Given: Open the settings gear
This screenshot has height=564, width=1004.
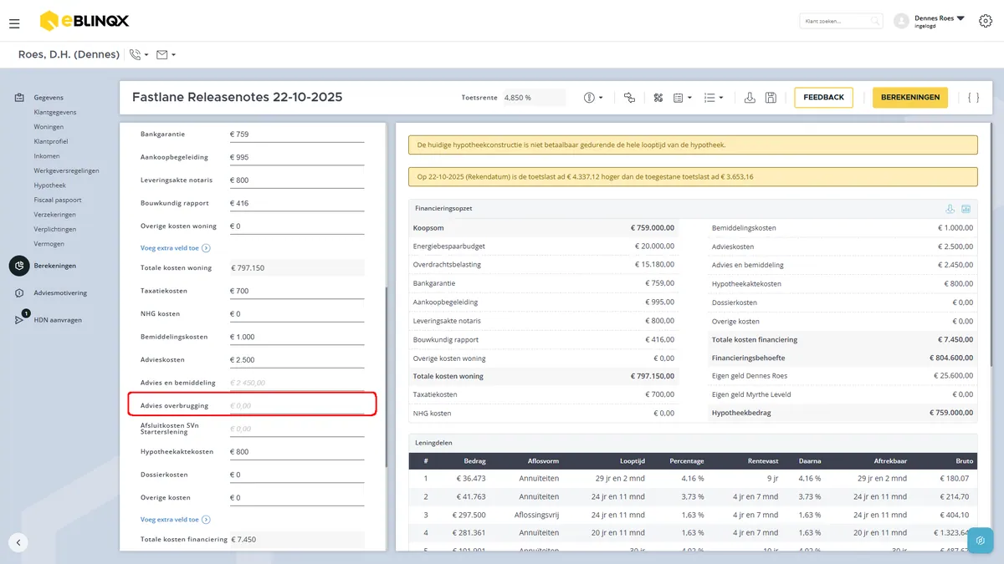Looking at the screenshot, I should click(x=985, y=21).
